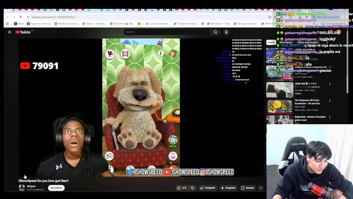Viewport: 353px width, 199px height.
Task: Open 'Descargar archivo D...' bookmark
Action: pyautogui.click(x=246, y=24)
